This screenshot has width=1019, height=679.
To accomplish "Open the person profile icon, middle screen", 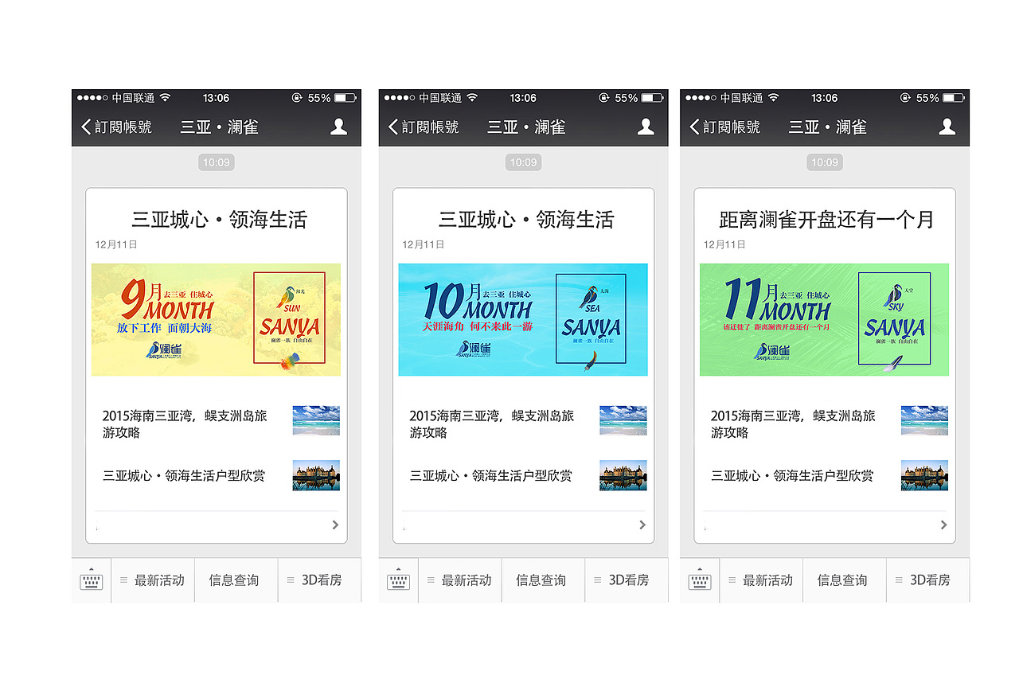I will tap(645, 127).
